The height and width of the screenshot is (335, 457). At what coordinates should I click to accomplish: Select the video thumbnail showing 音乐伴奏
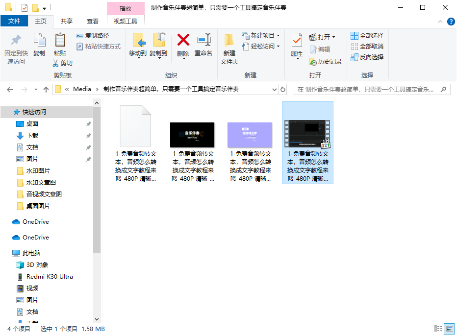192,135
